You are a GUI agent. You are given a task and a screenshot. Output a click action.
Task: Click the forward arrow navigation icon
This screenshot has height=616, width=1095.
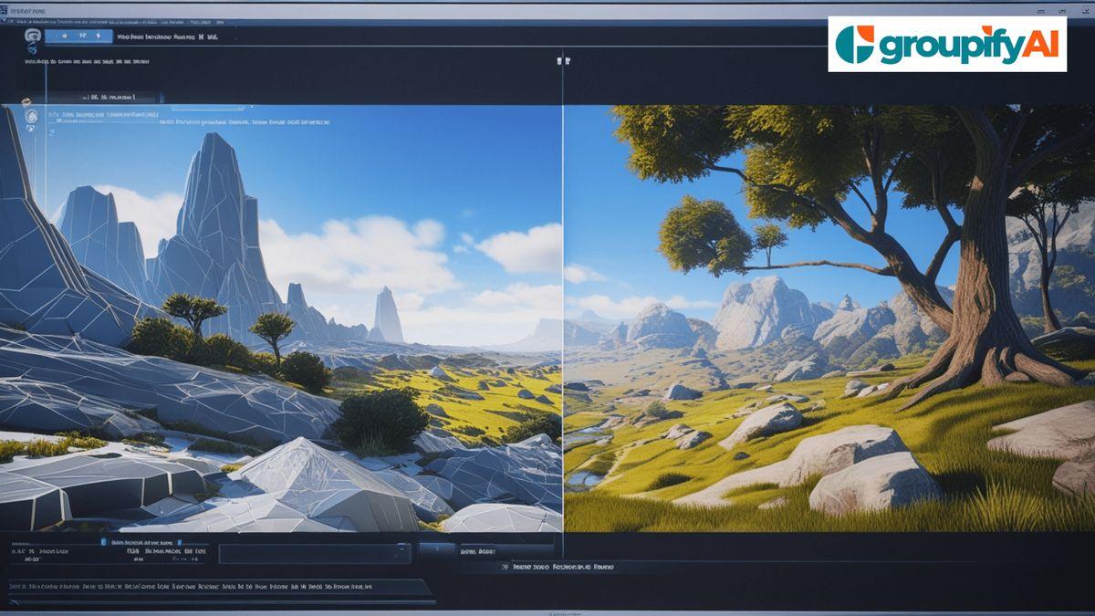click(99, 34)
